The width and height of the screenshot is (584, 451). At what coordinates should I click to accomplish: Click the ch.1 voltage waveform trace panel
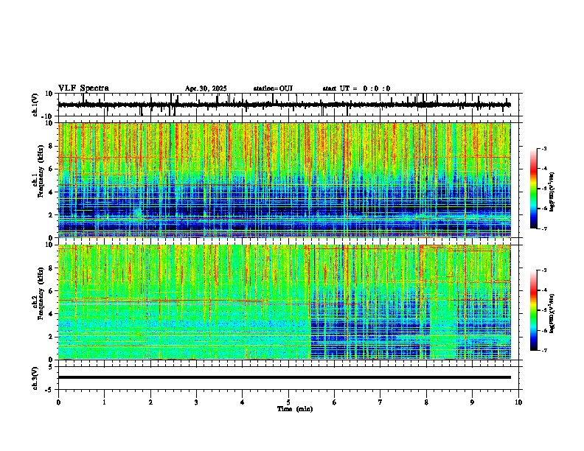point(290,105)
